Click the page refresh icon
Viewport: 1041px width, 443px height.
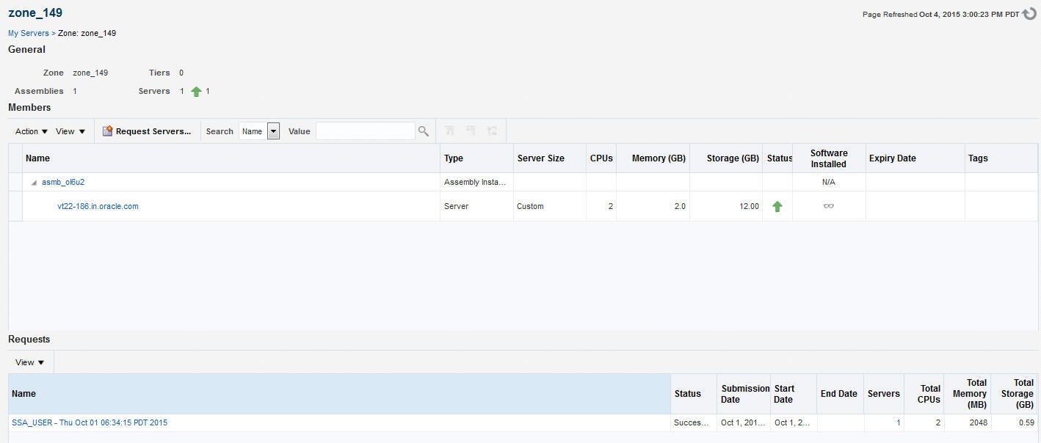1029,14
